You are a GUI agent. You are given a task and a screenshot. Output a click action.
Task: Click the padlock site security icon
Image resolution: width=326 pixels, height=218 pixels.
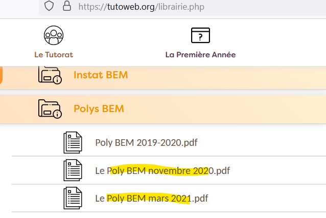pos(65,6)
